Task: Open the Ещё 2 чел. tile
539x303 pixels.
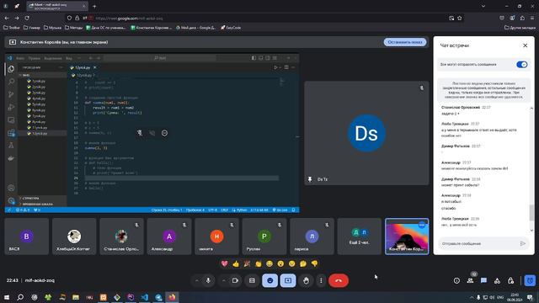Action: pos(360,237)
